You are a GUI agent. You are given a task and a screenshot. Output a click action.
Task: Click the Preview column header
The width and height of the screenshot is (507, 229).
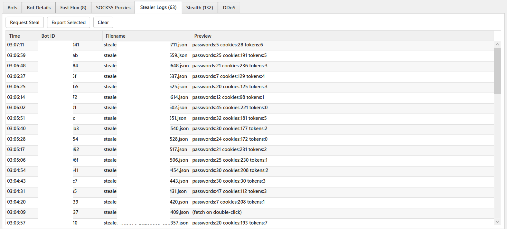pos(343,36)
